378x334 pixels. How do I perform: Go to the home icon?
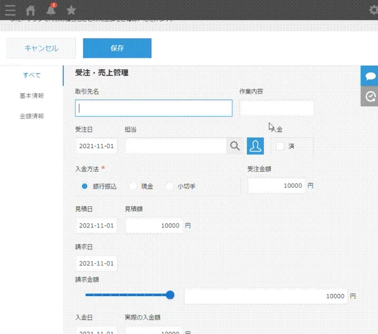pyautogui.click(x=31, y=10)
